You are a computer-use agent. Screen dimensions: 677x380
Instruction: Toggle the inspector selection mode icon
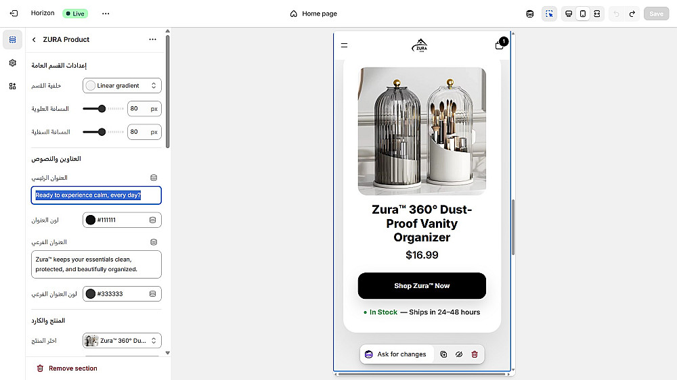549,14
